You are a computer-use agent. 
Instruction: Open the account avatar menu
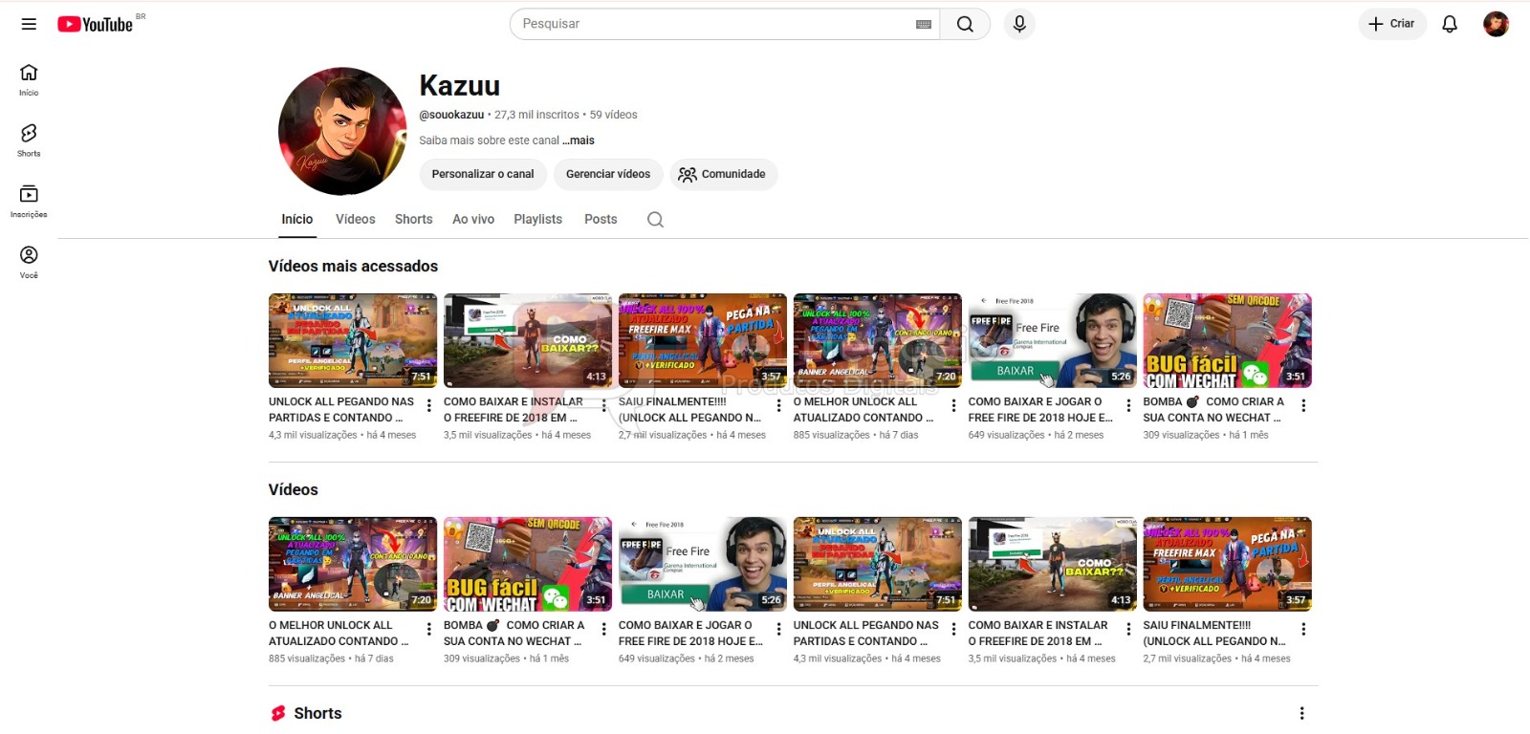pyautogui.click(x=1496, y=24)
